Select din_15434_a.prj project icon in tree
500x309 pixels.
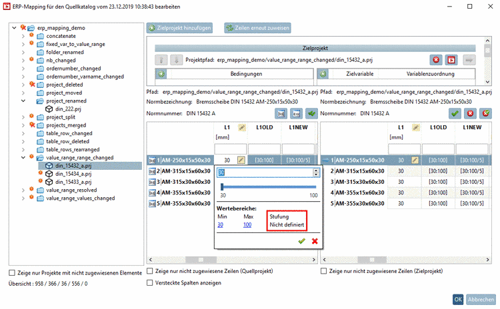(49, 174)
